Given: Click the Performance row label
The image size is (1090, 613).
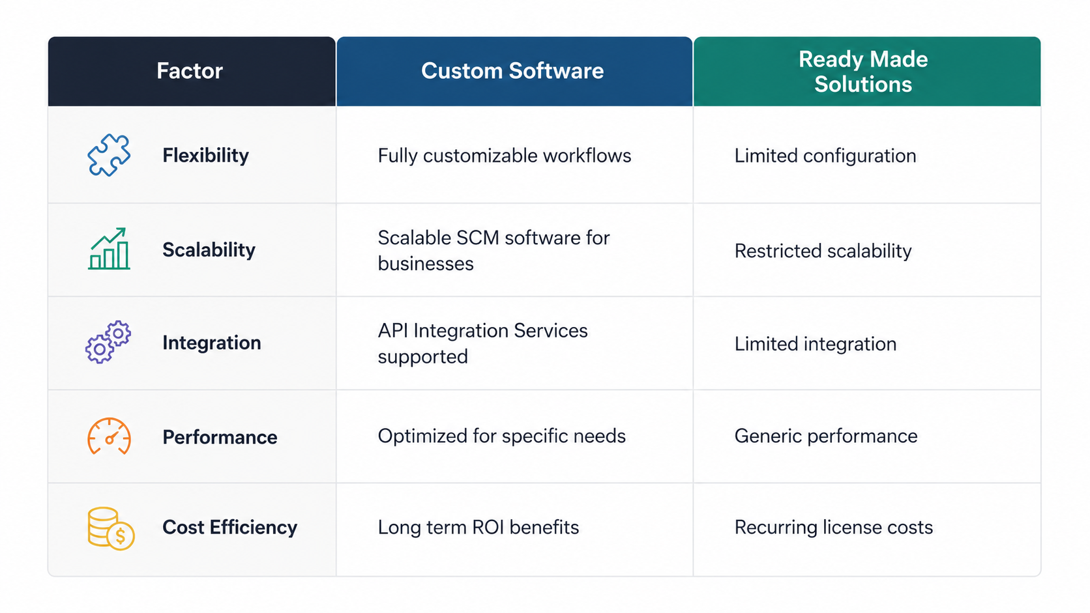Looking at the screenshot, I should coord(220,437).
